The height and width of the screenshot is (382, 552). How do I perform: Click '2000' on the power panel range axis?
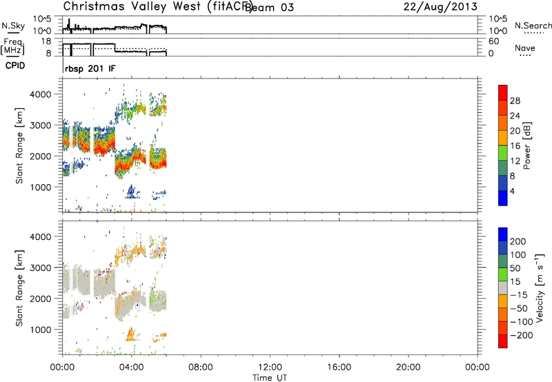click(41, 156)
